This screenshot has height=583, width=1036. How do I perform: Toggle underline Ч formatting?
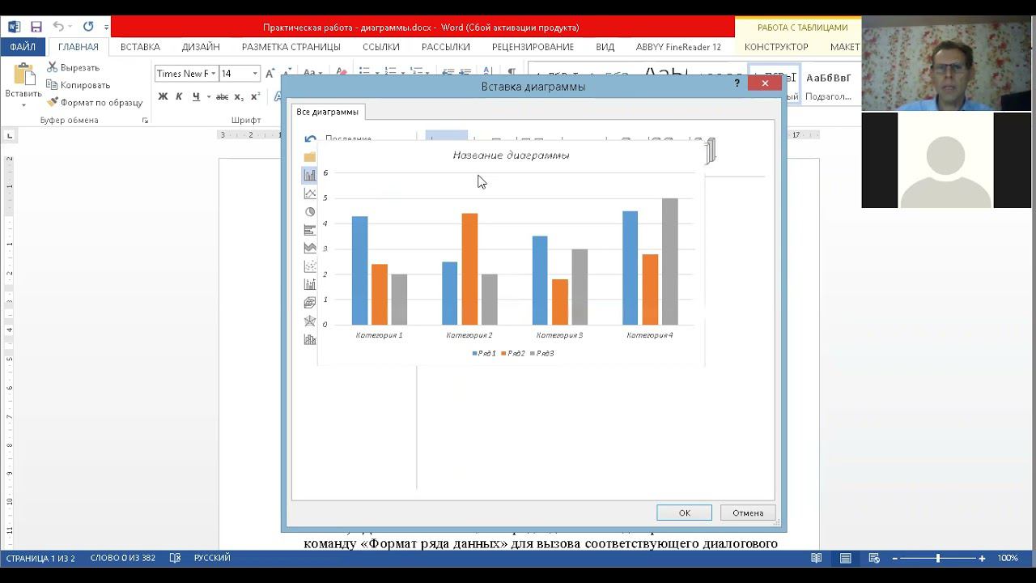click(x=196, y=96)
